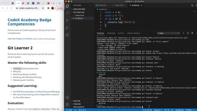Switch to the Problems panel tab
The width and height of the screenshot is (197, 111).
coord(111,33)
